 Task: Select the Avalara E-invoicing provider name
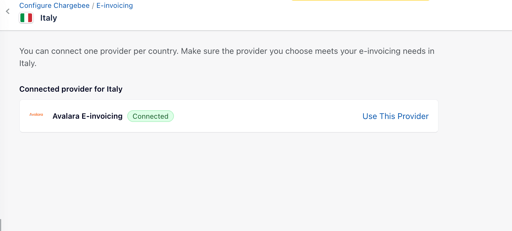pyautogui.click(x=87, y=116)
